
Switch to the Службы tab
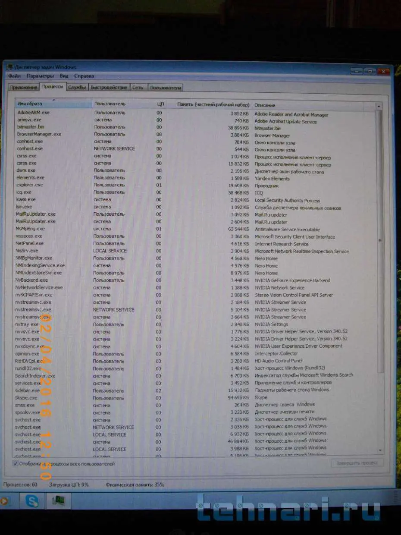[77, 88]
